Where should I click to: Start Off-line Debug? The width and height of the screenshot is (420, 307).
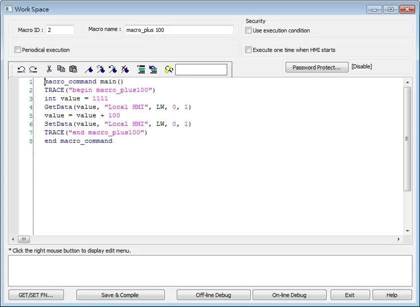pyautogui.click(x=214, y=295)
